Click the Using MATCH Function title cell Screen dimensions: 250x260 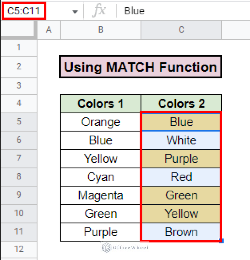click(x=140, y=67)
